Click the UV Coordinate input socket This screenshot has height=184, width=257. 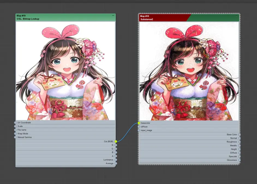[x=15, y=123]
